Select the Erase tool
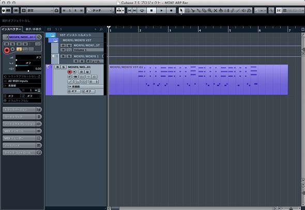The height and width of the screenshot is (210, 305). (x=204, y=10)
